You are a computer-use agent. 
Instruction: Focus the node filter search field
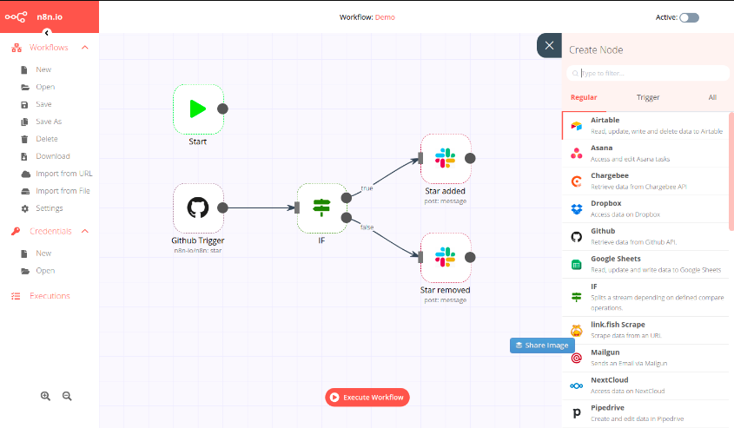pos(648,73)
